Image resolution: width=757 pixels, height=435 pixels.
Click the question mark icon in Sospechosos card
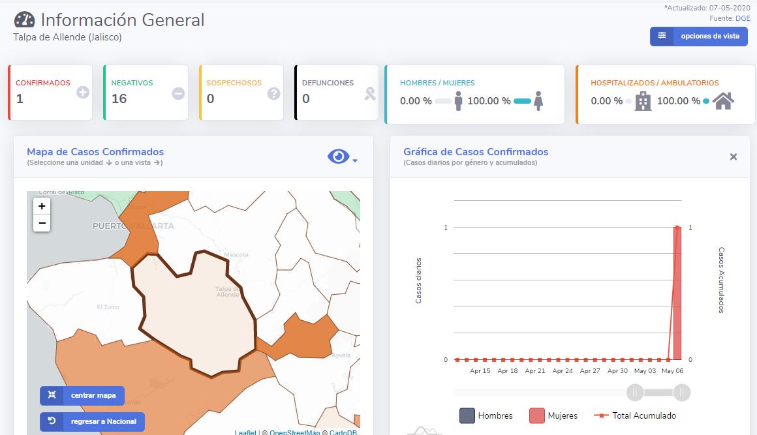click(x=274, y=93)
